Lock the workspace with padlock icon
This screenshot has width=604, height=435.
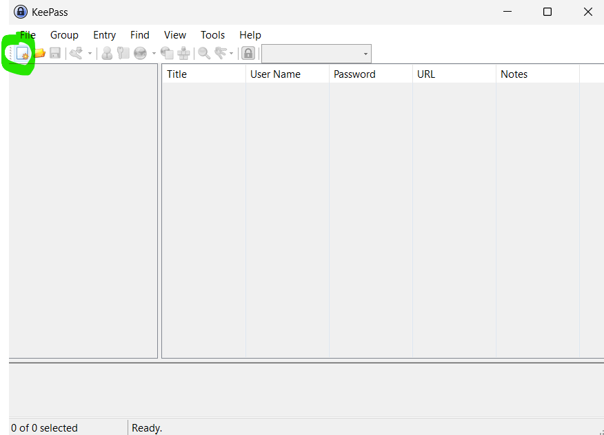(248, 54)
